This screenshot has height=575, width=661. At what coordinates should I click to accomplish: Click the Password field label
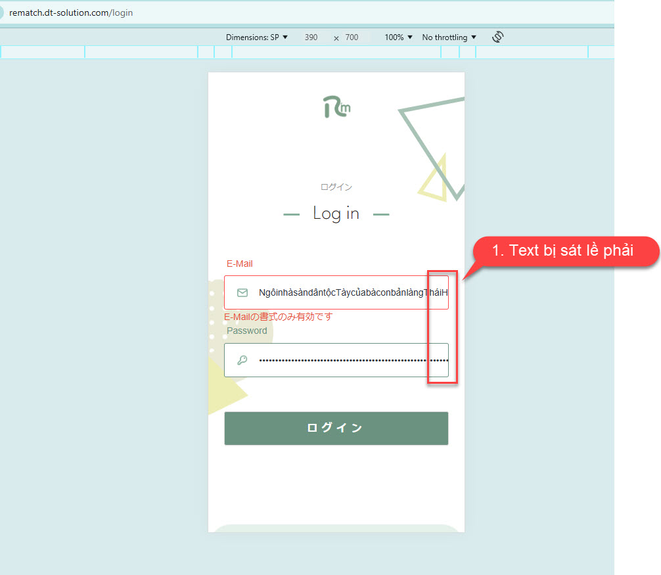pyautogui.click(x=247, y=331)
